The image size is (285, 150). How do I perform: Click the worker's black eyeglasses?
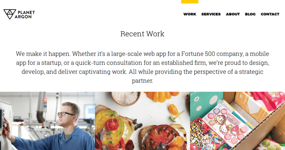[x=66, y=113]
